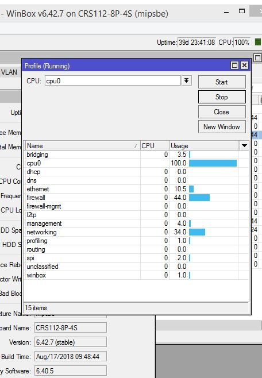Sort by the Name column header
Image resolution: width=262 pixels, height=378 pixels.
[x=82, y=145]
